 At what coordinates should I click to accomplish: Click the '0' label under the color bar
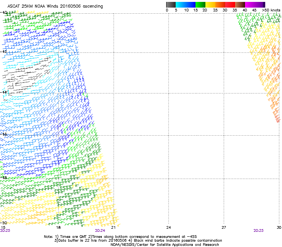click(167, 10)
